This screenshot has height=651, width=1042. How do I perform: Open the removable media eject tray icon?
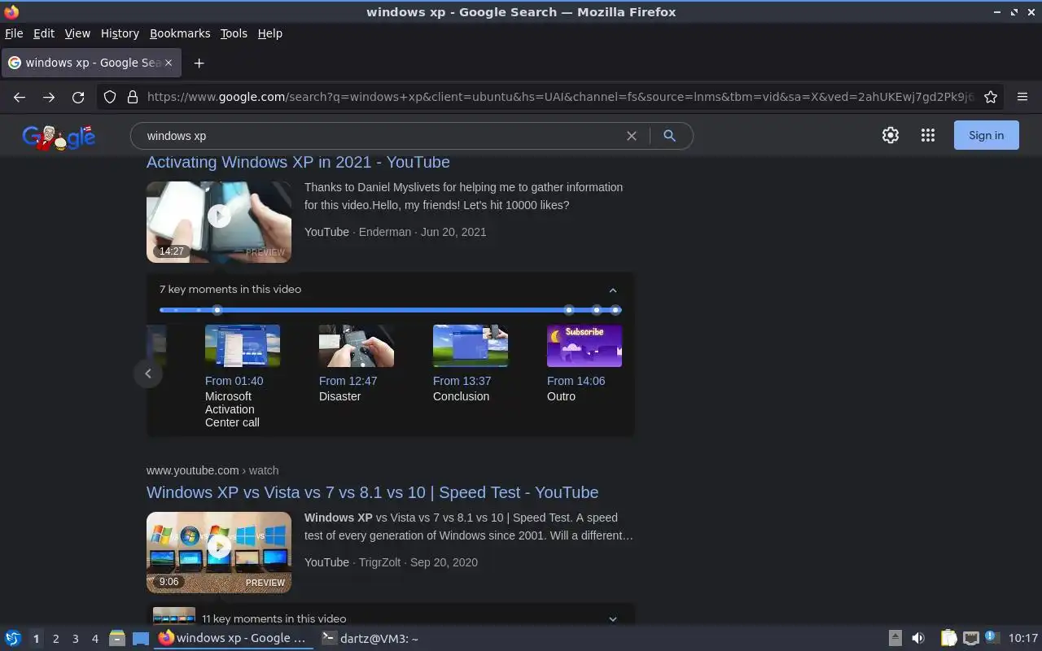(895, 639)
